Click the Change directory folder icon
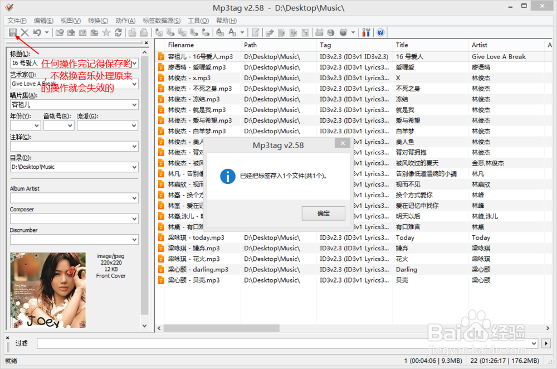Viewport: 557px width, 369px height. coord(60,33)
